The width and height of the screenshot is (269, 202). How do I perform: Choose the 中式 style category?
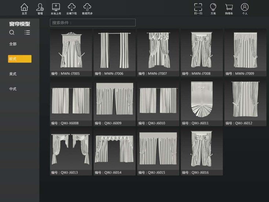click(x=13, y=89)
